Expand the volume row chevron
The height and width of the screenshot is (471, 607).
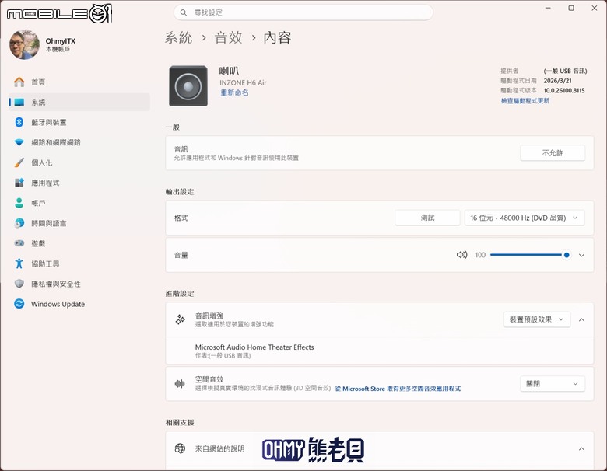pyautogui.click(x=581, y=255)
